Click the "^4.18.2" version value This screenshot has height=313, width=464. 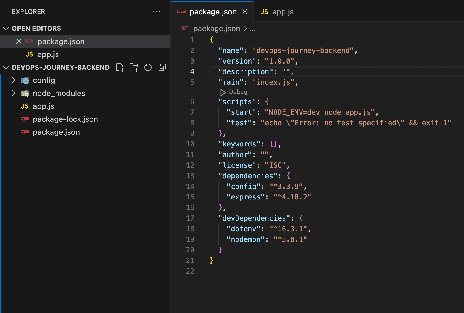coord(292,197)
